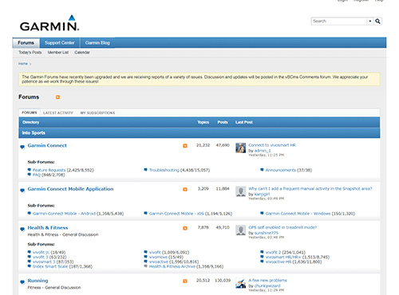The image size is (399, 295).
Task: Open the Garmin Blog tab
Action: tap(97, 43)
